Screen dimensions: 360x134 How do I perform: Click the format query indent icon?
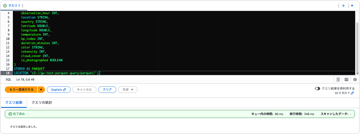pos(338,79)
